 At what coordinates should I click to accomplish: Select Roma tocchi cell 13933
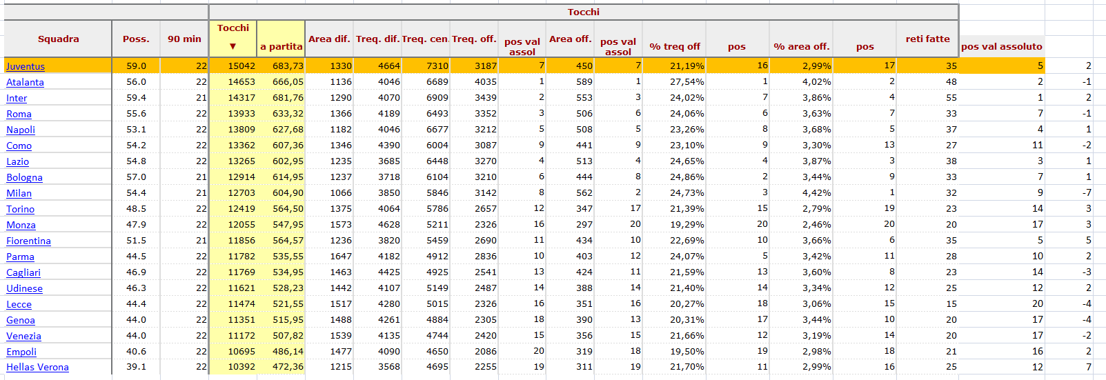pos(233,113)
